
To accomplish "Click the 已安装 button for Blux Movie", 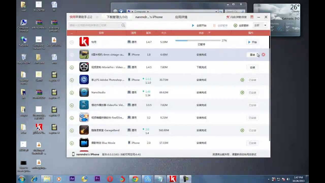I will click(x=252, y=143).
